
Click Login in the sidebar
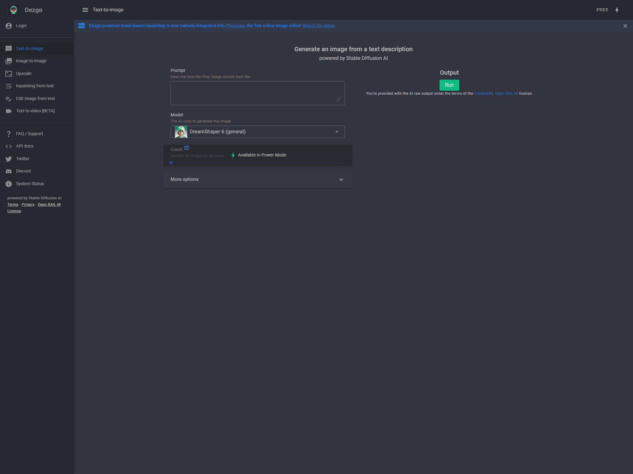(x=37, y=26)
